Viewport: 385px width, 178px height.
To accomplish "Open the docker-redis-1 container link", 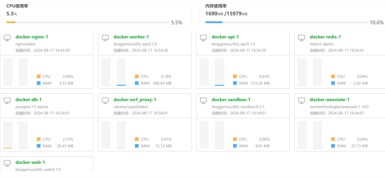I will point(325,37).
